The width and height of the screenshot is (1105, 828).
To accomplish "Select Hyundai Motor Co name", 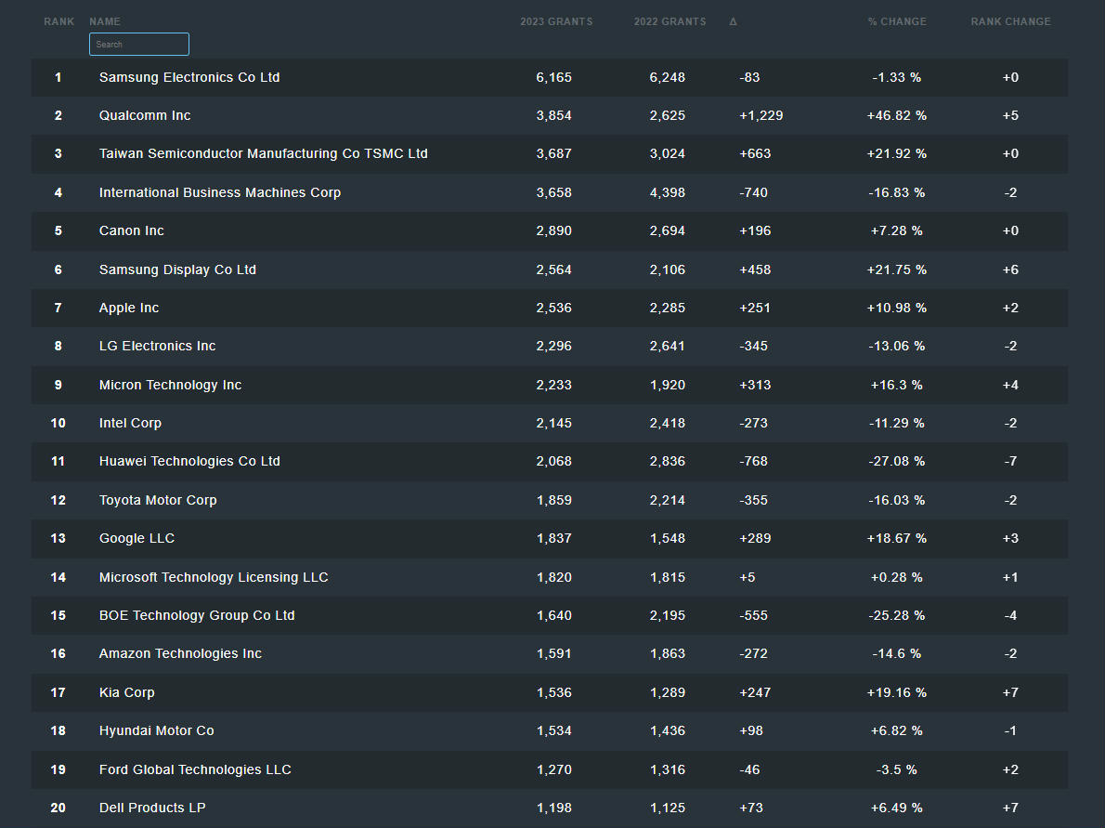I will 156,730.
